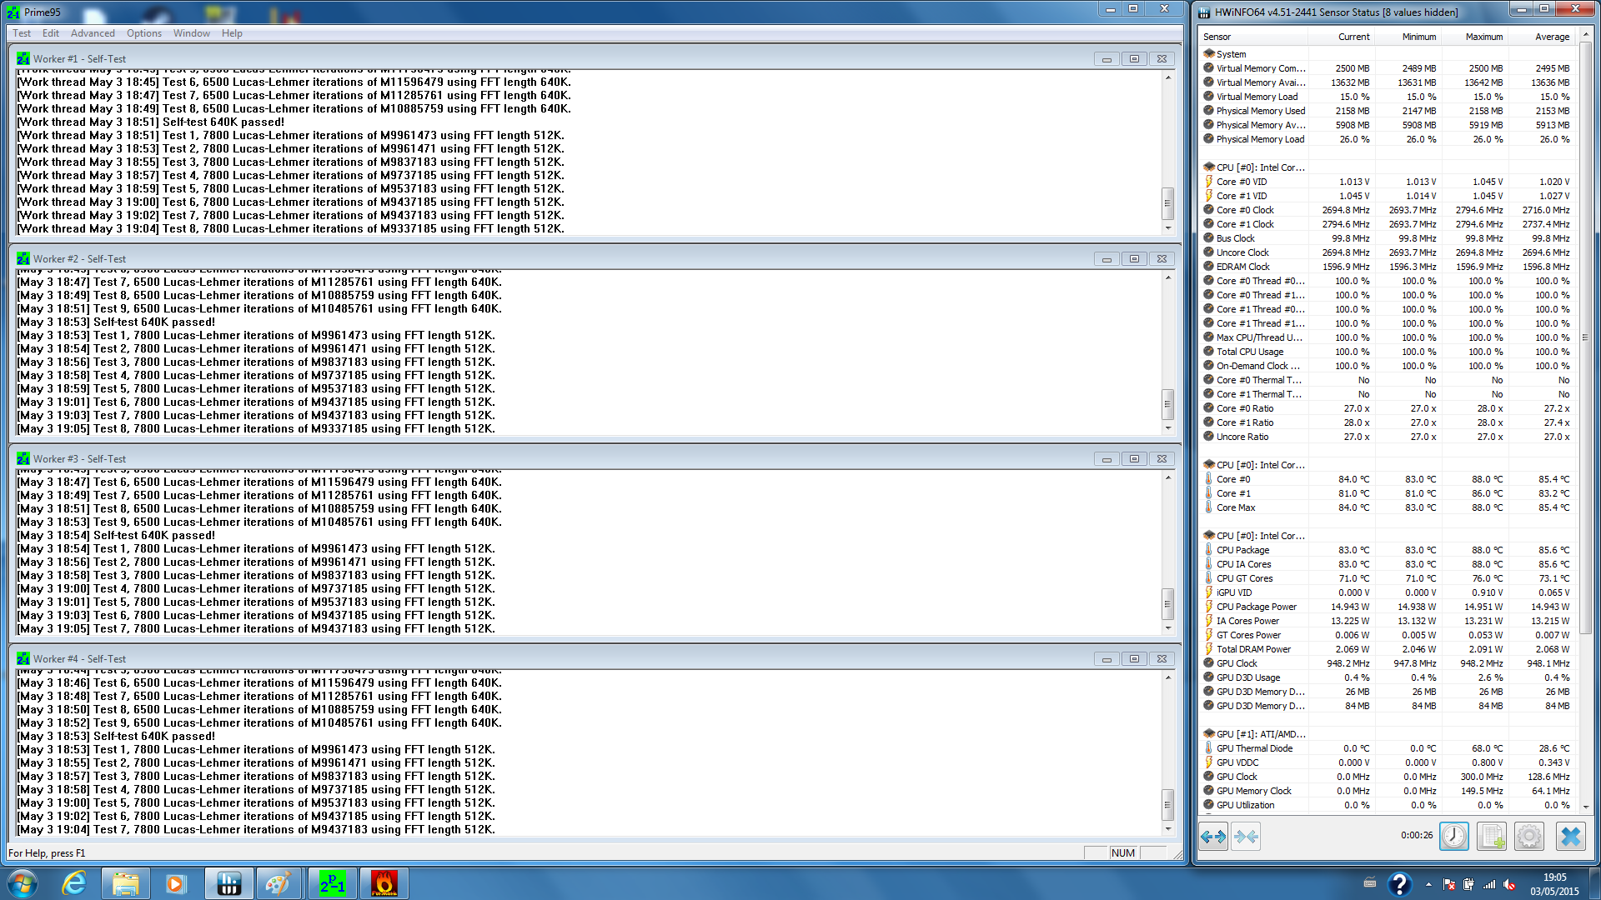The image size is (1601, 900).
Task: Open the Test menu in Prime95
Action: pyautogui.click(x=22, y=33)
